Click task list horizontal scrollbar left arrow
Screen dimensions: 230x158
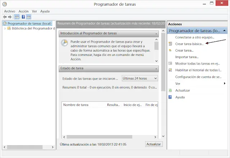click(64, 137)
